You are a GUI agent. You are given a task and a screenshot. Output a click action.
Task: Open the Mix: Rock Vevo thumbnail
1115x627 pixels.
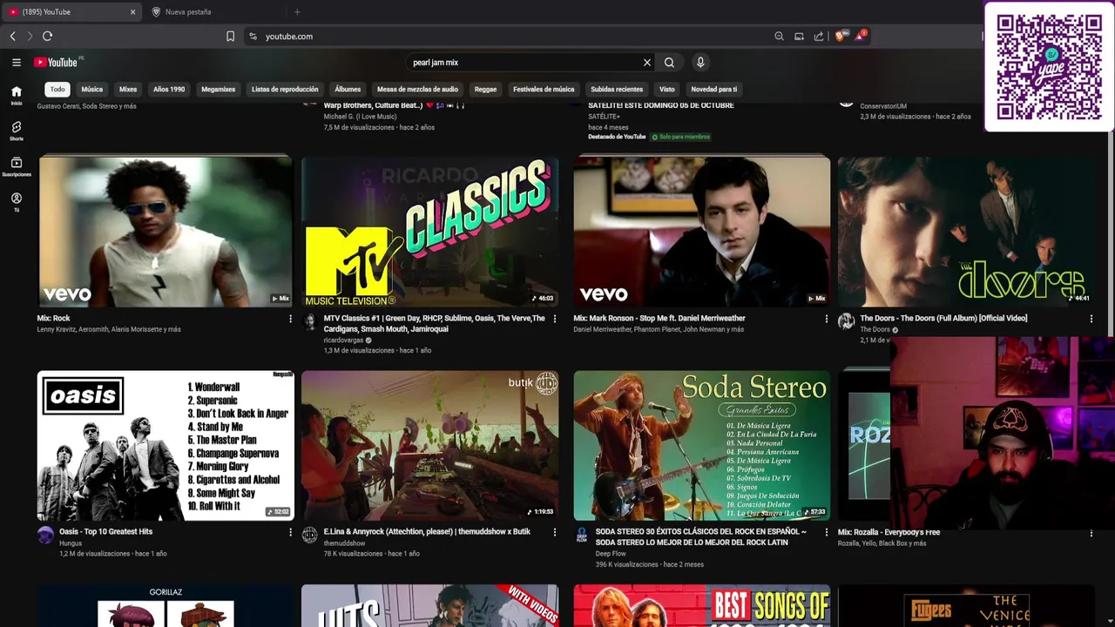pyautogui.click(x=166, y=232)
